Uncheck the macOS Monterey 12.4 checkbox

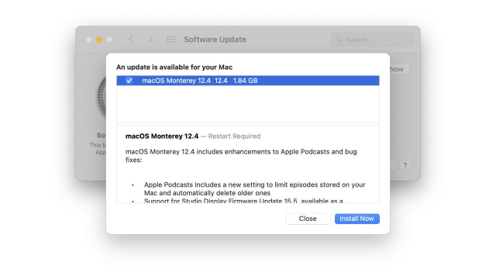pyautogui.click(x=129, y=81)
